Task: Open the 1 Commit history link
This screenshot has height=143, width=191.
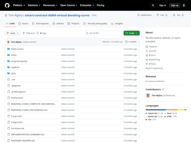Action: [x=131, y=42]
